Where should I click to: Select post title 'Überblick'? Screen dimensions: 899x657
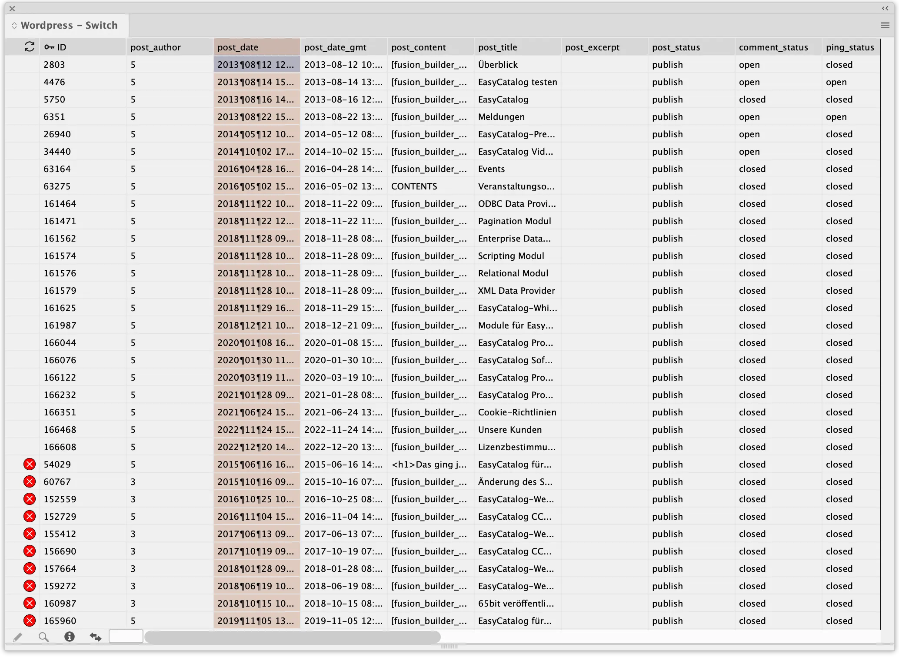pos(498,65)
